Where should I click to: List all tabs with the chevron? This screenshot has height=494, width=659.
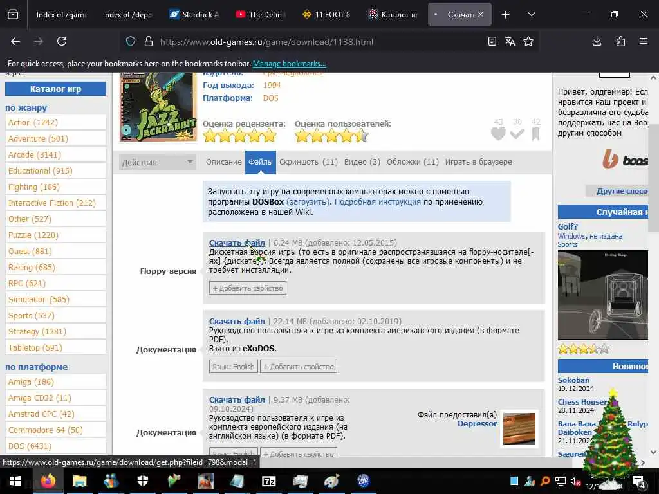[531, 15]
